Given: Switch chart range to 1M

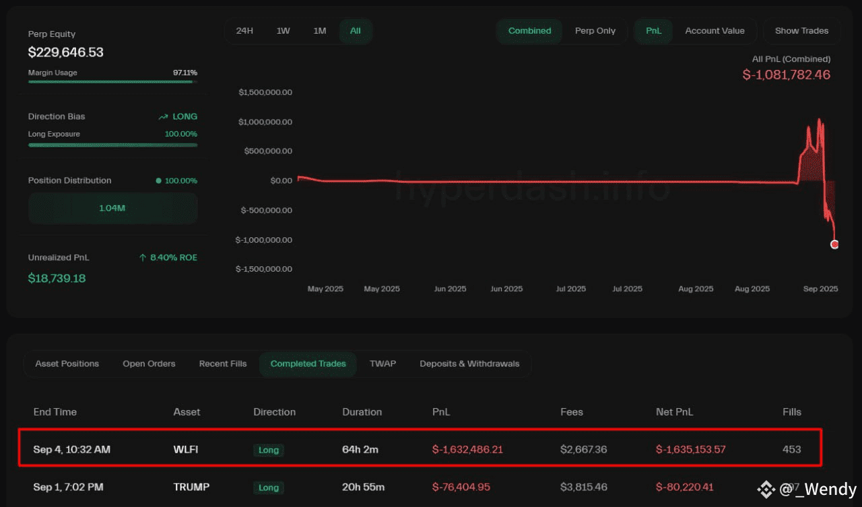Looking at the screenshot, I should [320, 31].
